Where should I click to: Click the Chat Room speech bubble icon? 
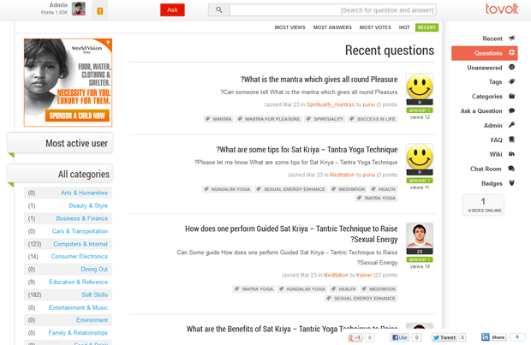pos(511,169)
